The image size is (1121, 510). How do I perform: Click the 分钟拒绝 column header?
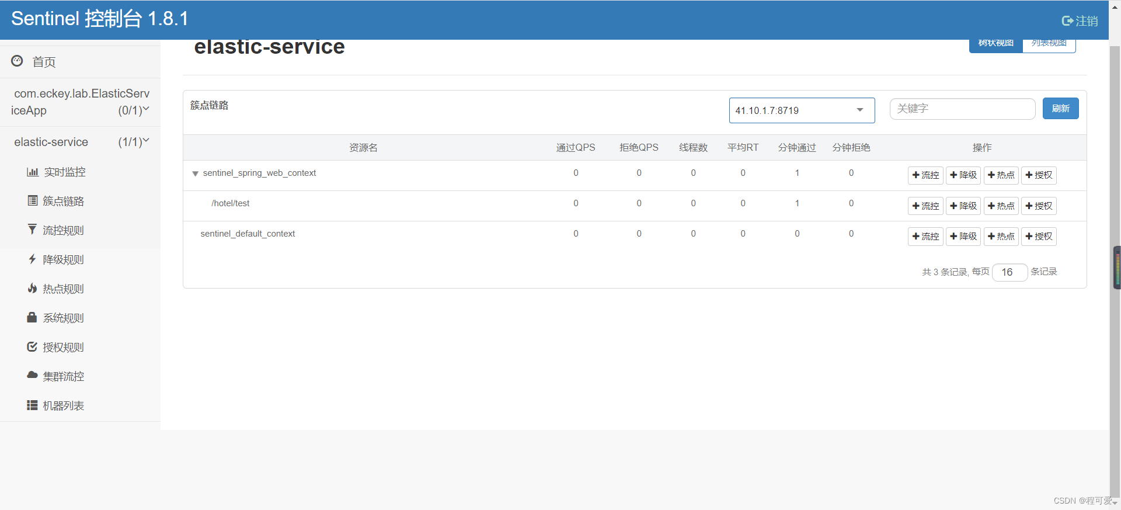[851, 148]
